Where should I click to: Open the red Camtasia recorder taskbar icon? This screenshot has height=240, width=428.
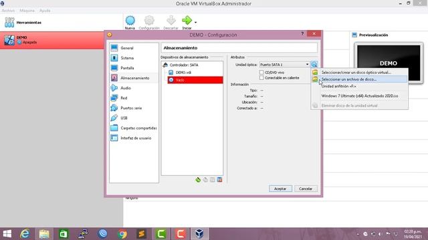[180, 234]
